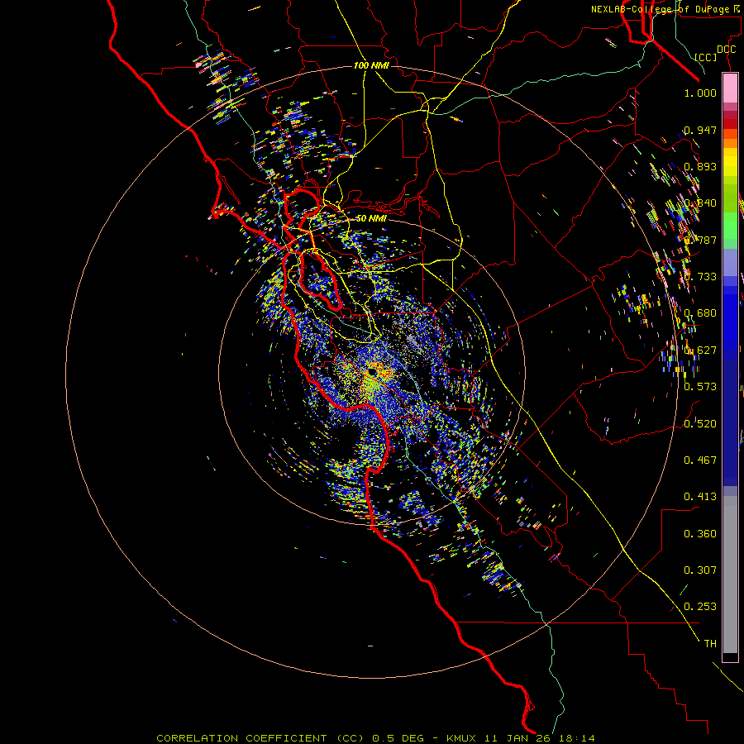Click the 0.307 scale value
This screenshot has height=744, width=744.
[700, 570]
